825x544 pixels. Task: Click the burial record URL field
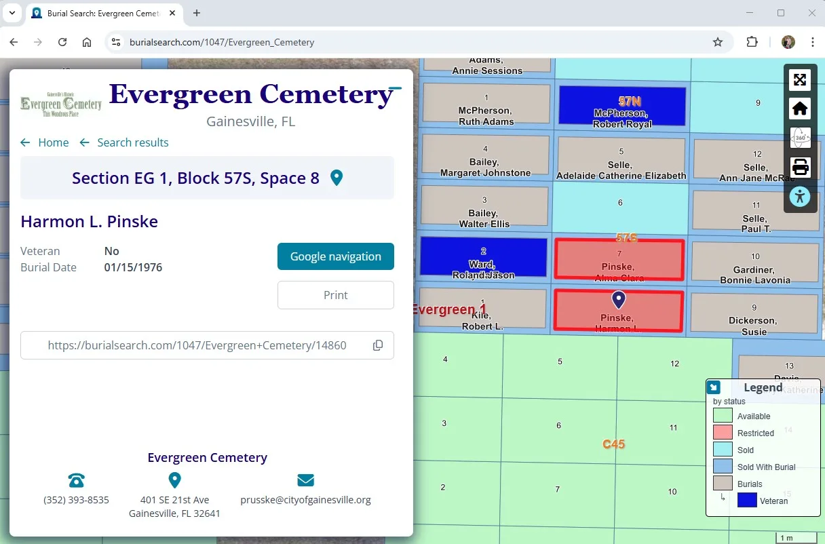tap(197, 345)
